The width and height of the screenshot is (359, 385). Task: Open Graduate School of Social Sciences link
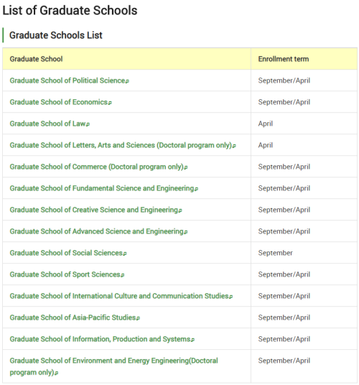click(68, 253)
